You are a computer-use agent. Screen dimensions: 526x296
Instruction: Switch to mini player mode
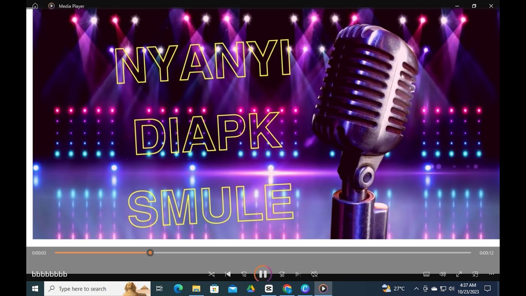[475, 274]
